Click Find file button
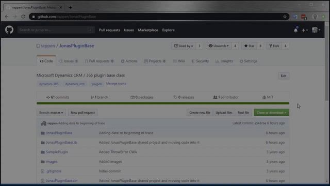The height and width of the screenshot is (186, 330). (x=243, y=113)
